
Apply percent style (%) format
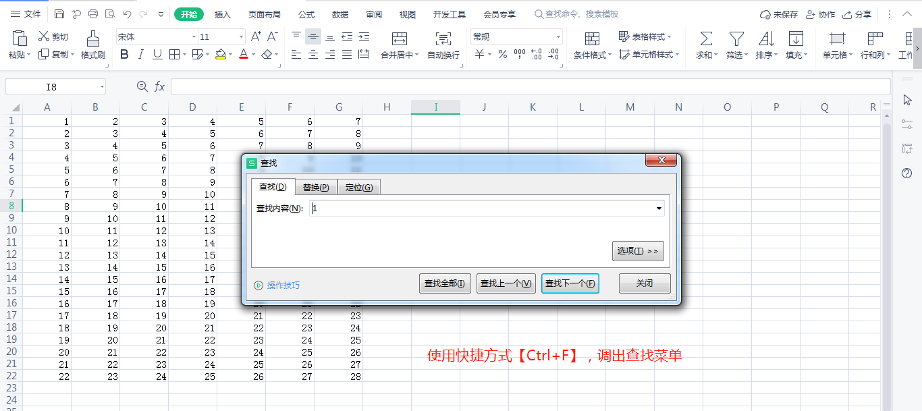(502, 55)
